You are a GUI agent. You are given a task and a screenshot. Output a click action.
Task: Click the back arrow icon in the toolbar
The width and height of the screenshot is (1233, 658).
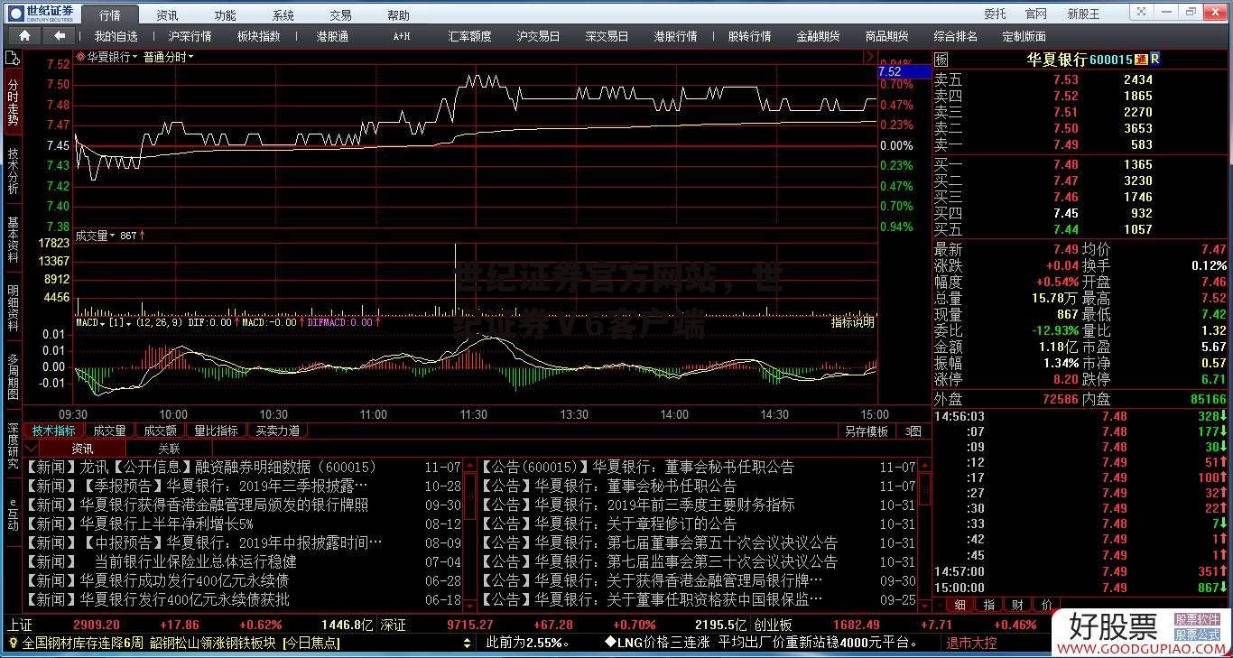tap(60, 36)
